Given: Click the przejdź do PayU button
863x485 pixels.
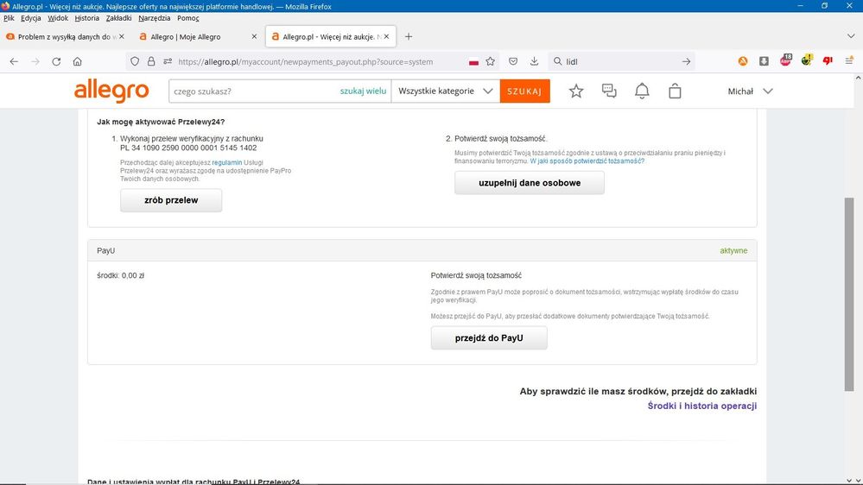Looking at the screenshot, I should 489,338.
